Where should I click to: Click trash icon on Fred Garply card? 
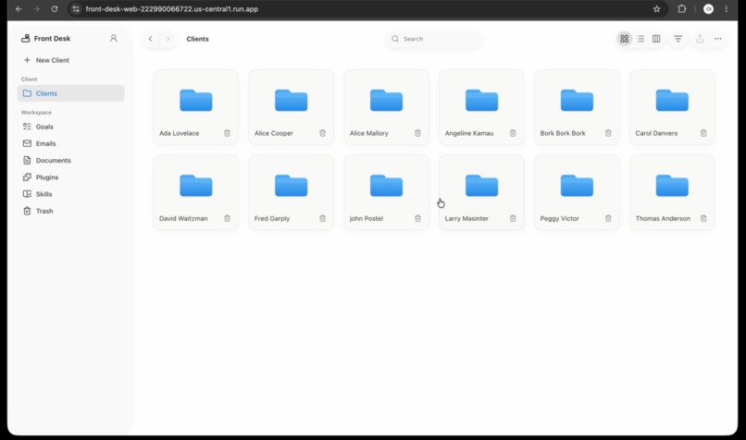322,218
